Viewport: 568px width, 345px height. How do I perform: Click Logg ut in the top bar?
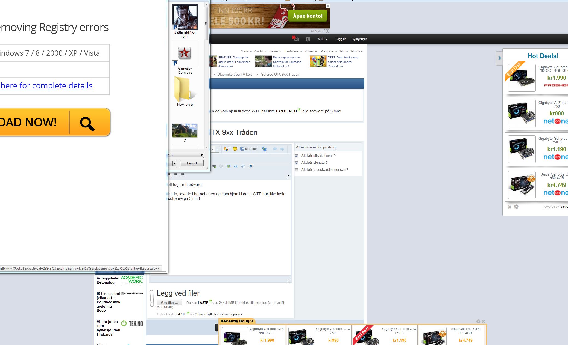click(x=341, y=39)
